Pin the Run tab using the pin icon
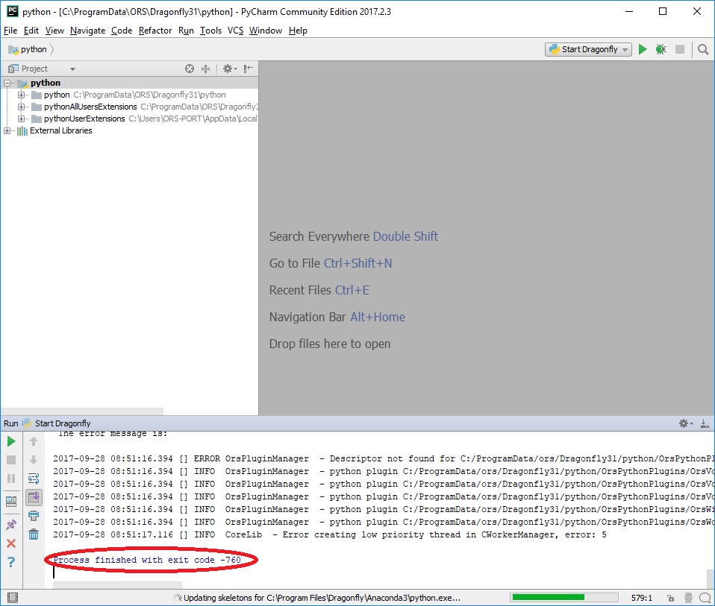This screenshot has height=606, width=715. coord(11,523)
